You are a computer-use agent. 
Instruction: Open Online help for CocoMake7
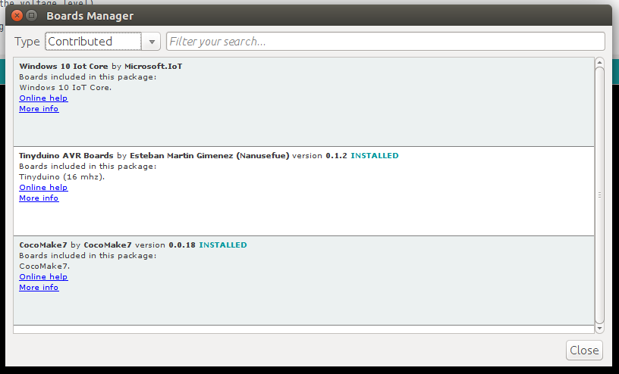coord(43,277)
